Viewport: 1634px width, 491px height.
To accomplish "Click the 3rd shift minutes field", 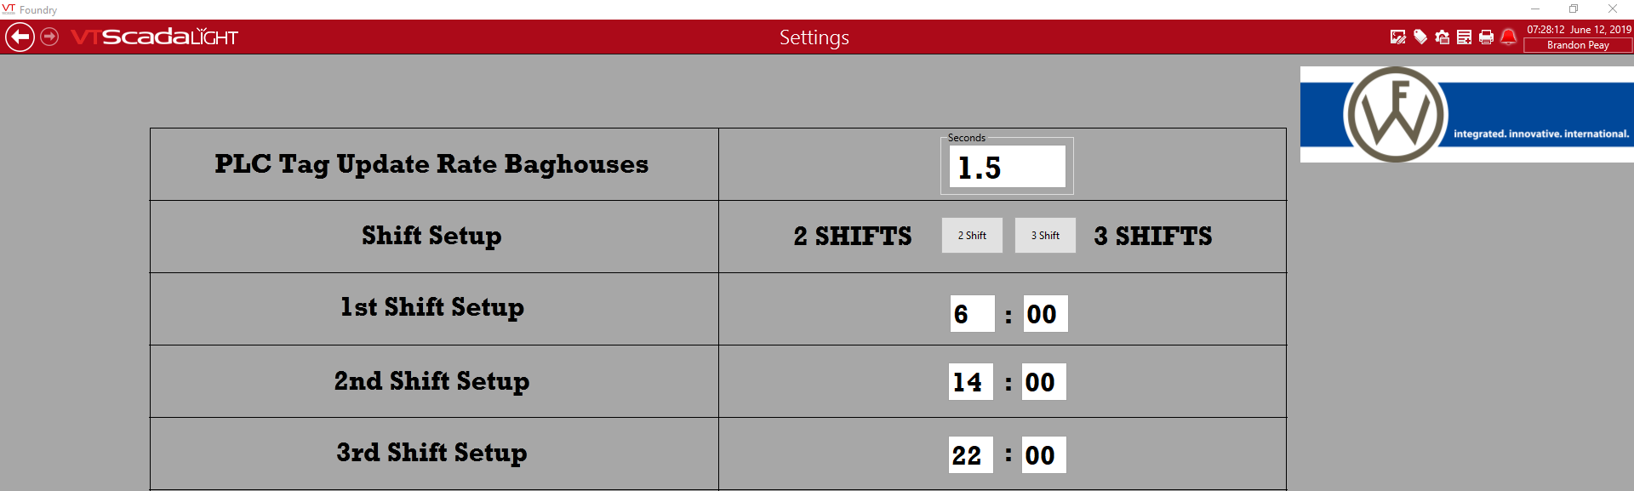I will point(1043,455).
